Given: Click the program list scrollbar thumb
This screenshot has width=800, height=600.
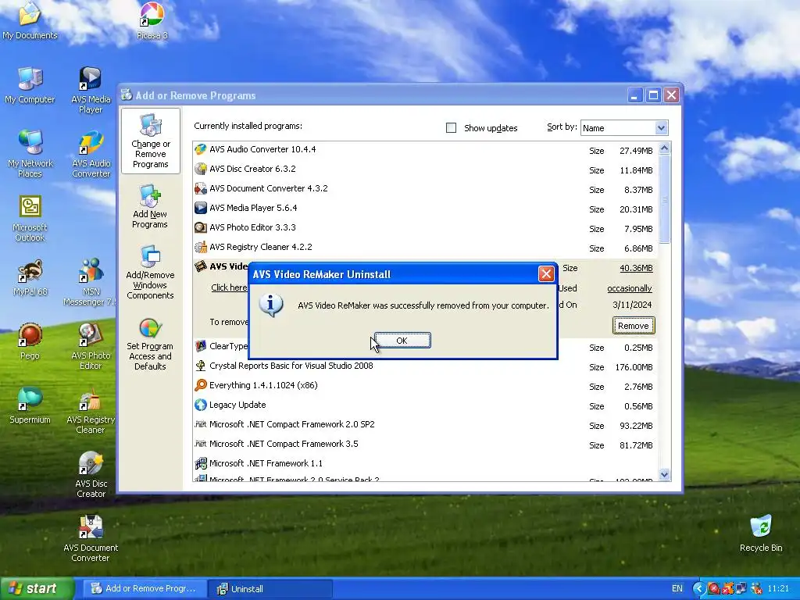Looking at the screenshot, I should (x=664, y=198).
